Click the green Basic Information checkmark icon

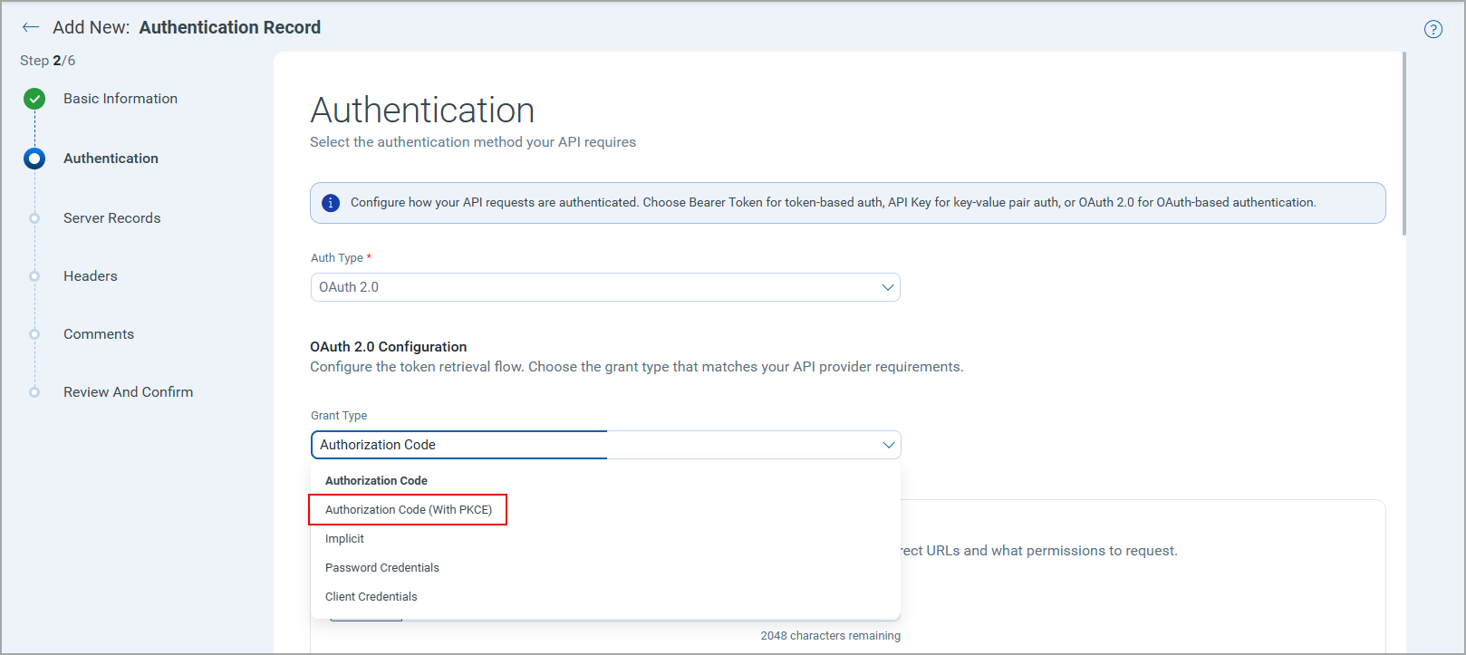(x=34, y=99)
